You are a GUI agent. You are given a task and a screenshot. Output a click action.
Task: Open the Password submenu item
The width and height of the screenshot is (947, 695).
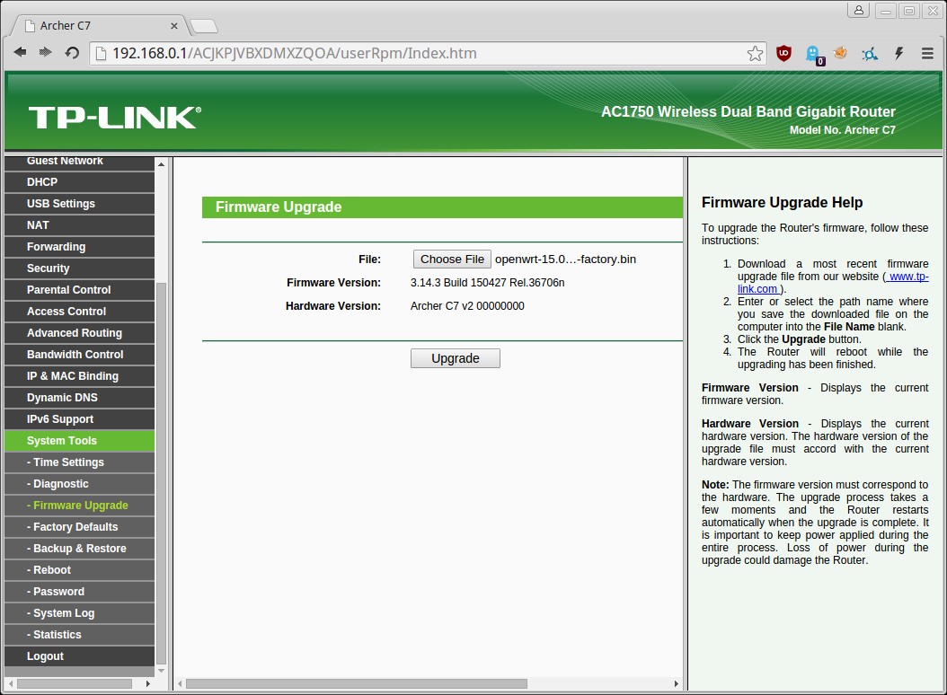point(80,591)
